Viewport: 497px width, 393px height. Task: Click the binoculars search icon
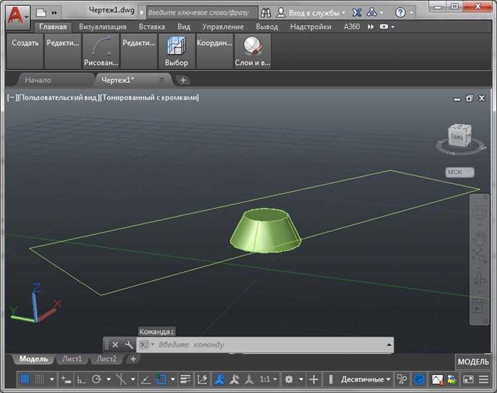point(266,13)
